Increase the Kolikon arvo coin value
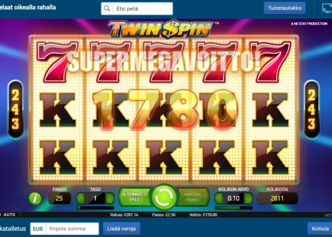The width and height of the screenshot is (332, 237). click(248, 198)
